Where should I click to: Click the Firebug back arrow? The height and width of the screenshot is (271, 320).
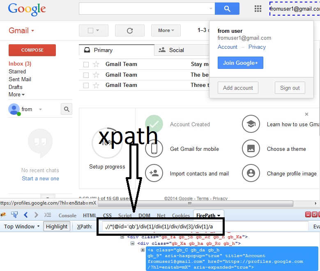26,215
